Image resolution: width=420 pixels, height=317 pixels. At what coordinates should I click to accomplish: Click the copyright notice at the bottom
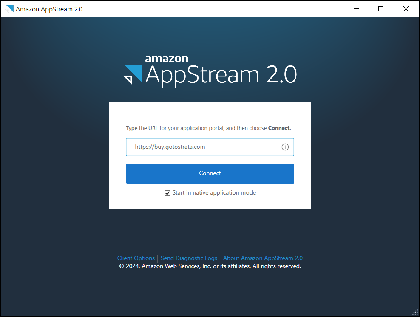click(x=210, y=266)
